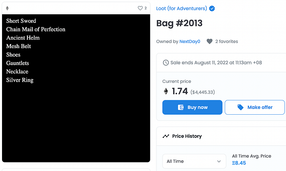This screenshot has height=171, width=286.
Task: Click the trend line icon beside Price History
Action: [x=166, y=136]
